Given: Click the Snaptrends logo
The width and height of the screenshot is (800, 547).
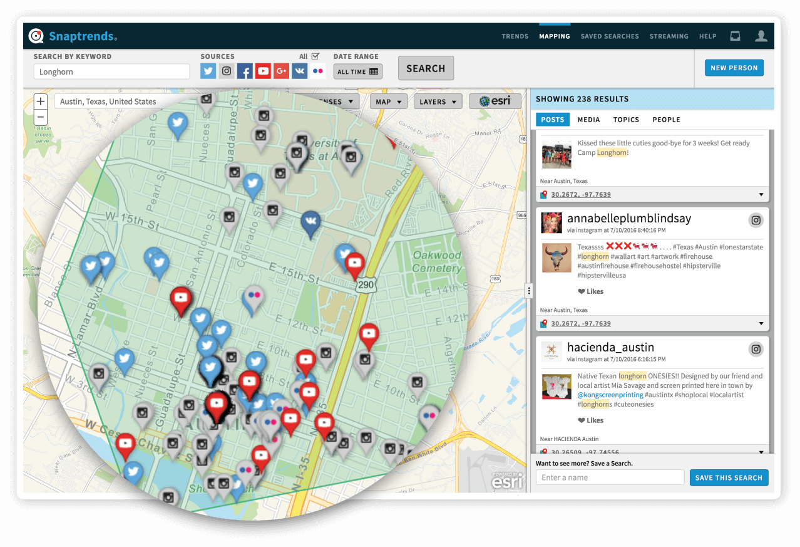Looking at the screenshot, I should click(x=73, y=36).
